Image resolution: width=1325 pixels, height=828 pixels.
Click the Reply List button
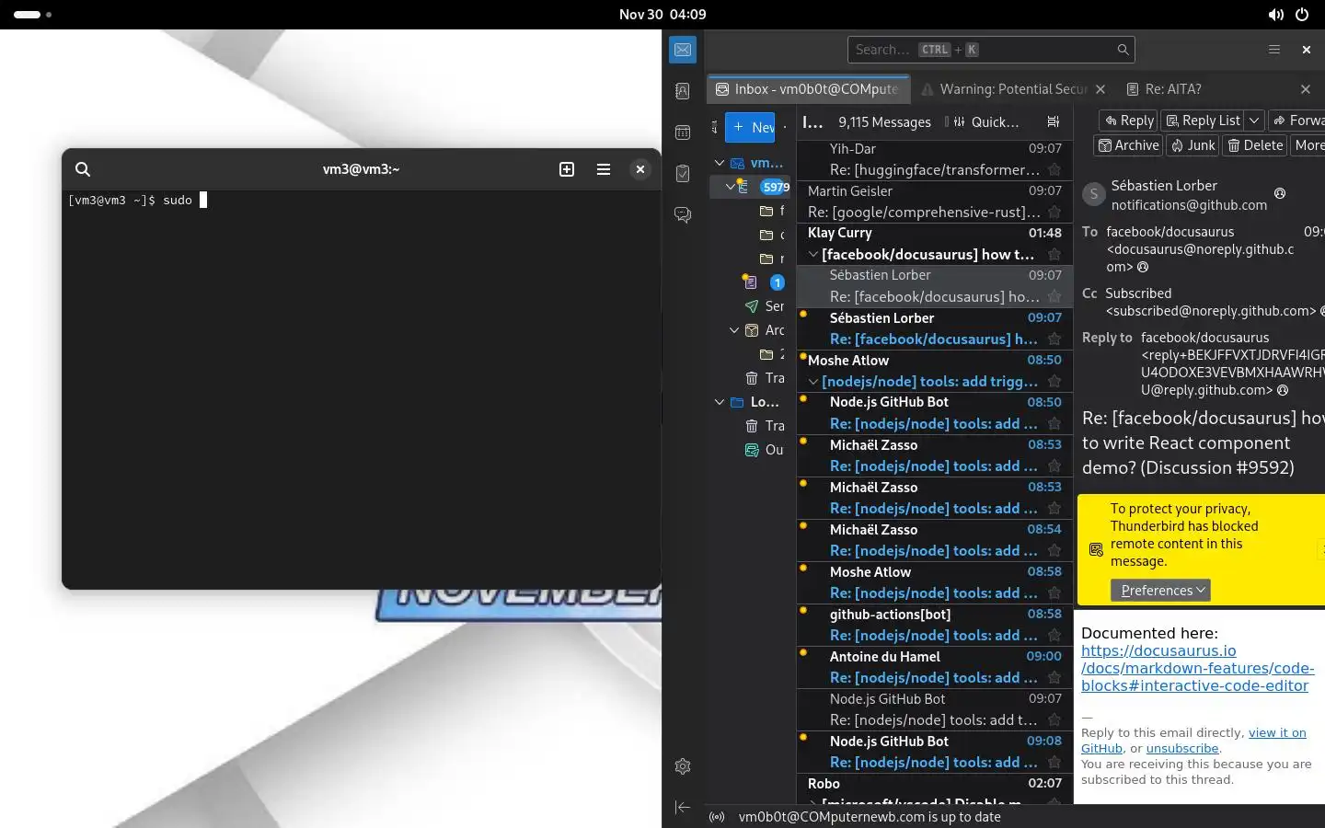[1203, 121]
